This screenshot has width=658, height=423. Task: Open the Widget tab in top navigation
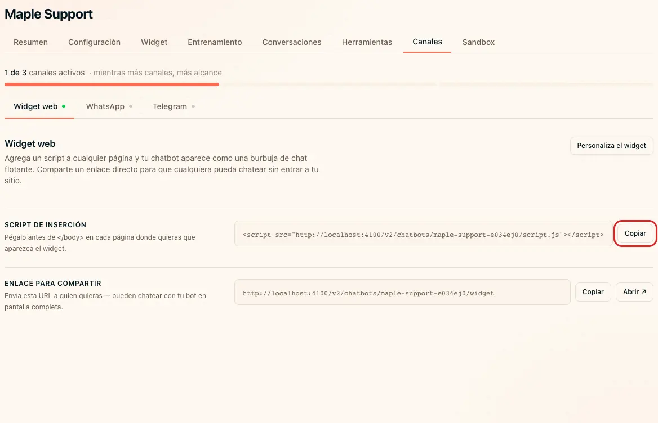154,42
